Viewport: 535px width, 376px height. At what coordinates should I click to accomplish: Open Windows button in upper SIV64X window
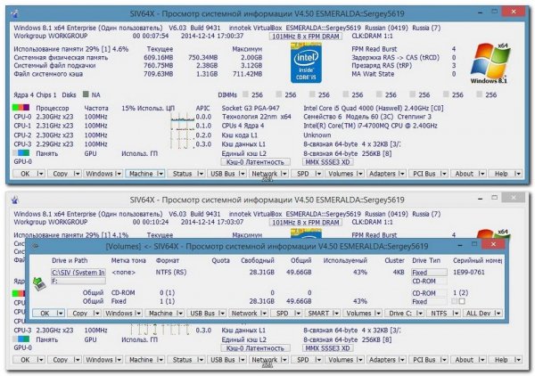pyautogui.click(x=99, y=174)
